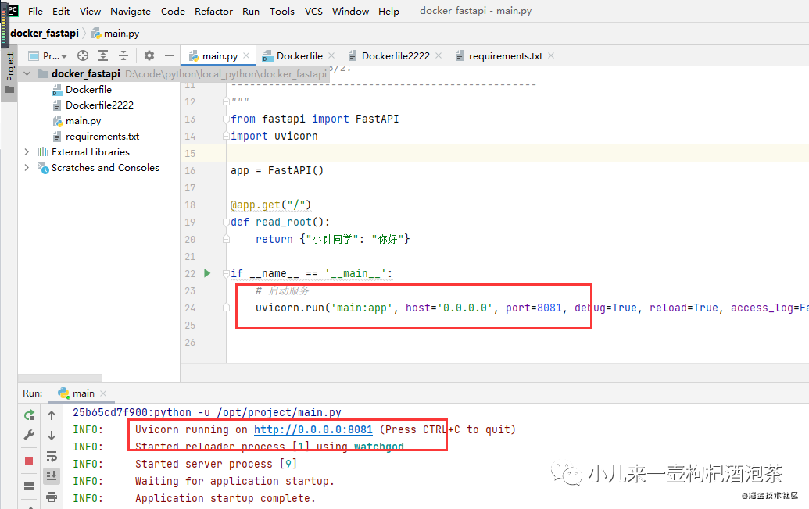Click the green run gutter arrow on line 22
Viewport: 809px width, 509px height.
coord(207,273)
